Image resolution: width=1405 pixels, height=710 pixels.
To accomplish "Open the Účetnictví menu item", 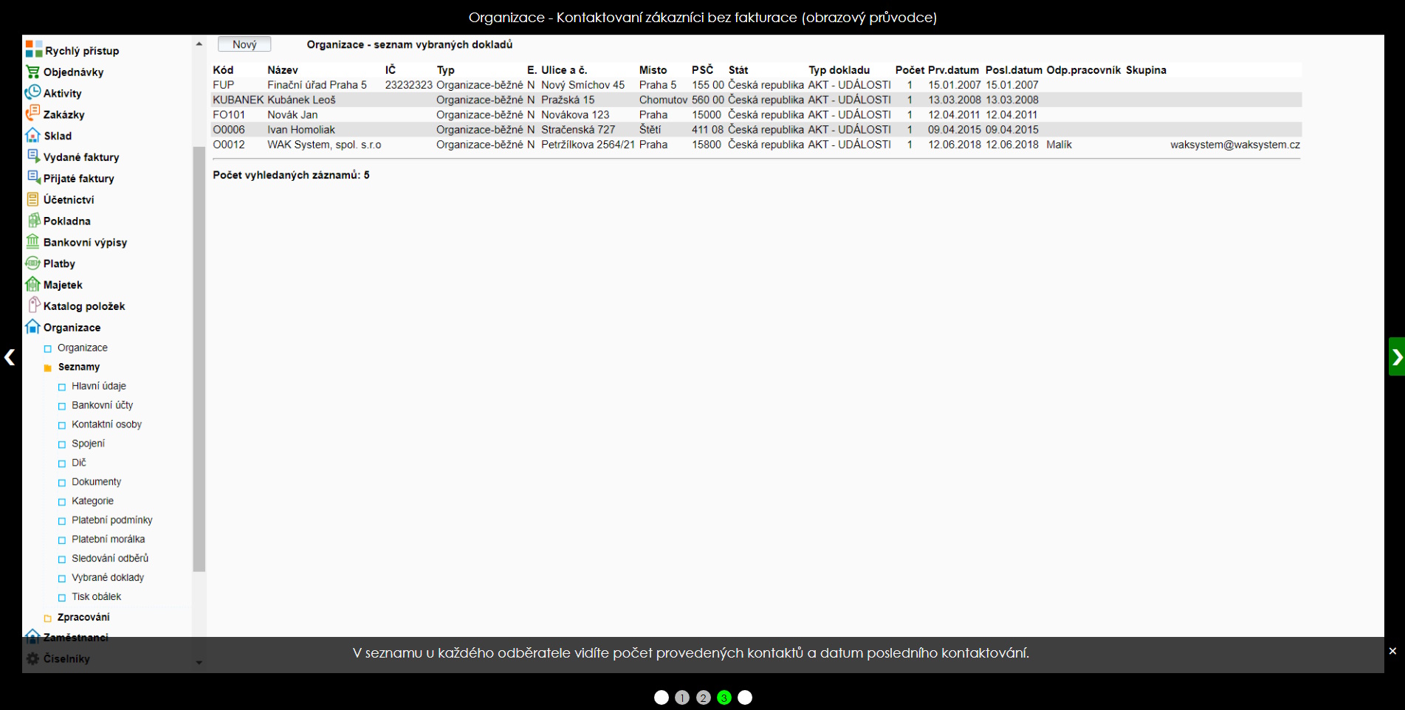I will [68, 200].
